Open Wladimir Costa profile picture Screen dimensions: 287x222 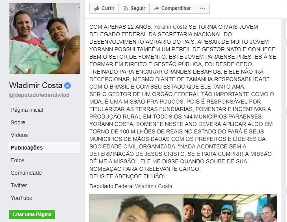[45, 39]
